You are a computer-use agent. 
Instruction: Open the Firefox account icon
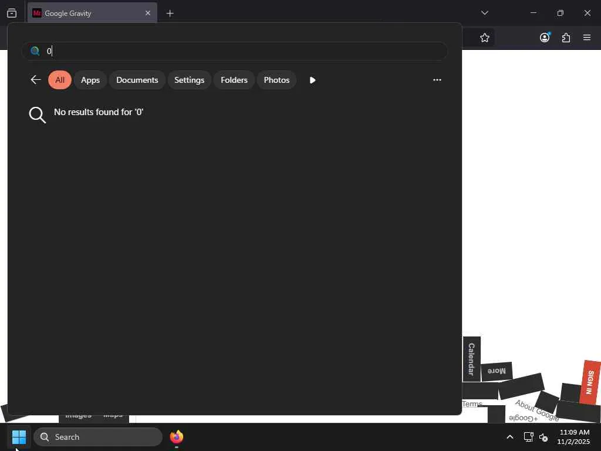(x=545, y=37)
